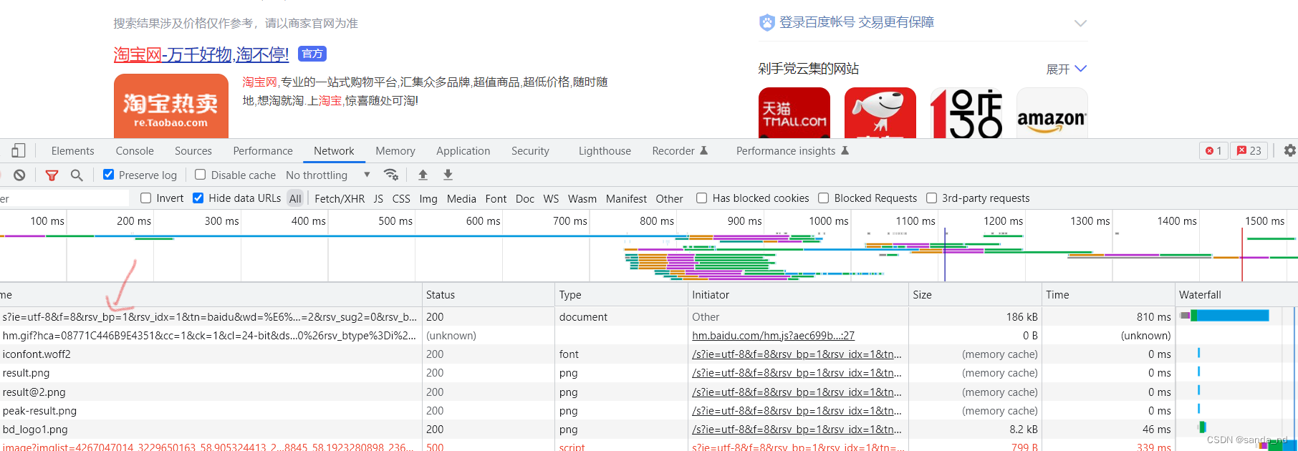Screen dimensions: 1298x451
Task: Filter requests by WS type
Action: (551, 198)
